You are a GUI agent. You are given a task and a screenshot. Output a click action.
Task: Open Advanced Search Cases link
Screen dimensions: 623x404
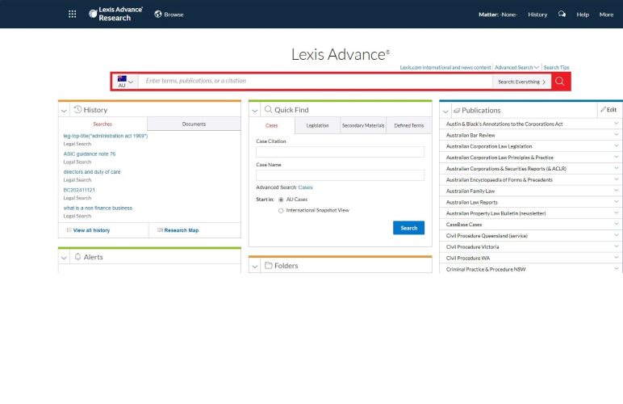coord(306,187)
